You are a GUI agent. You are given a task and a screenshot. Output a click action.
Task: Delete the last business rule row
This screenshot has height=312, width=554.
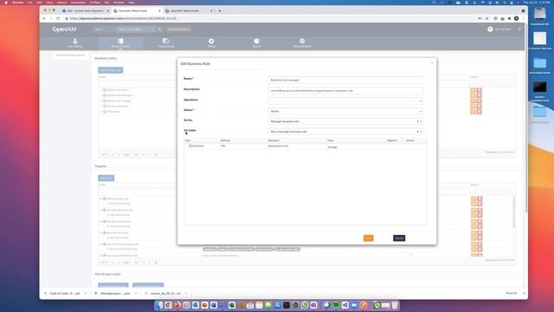pos(479,112)
